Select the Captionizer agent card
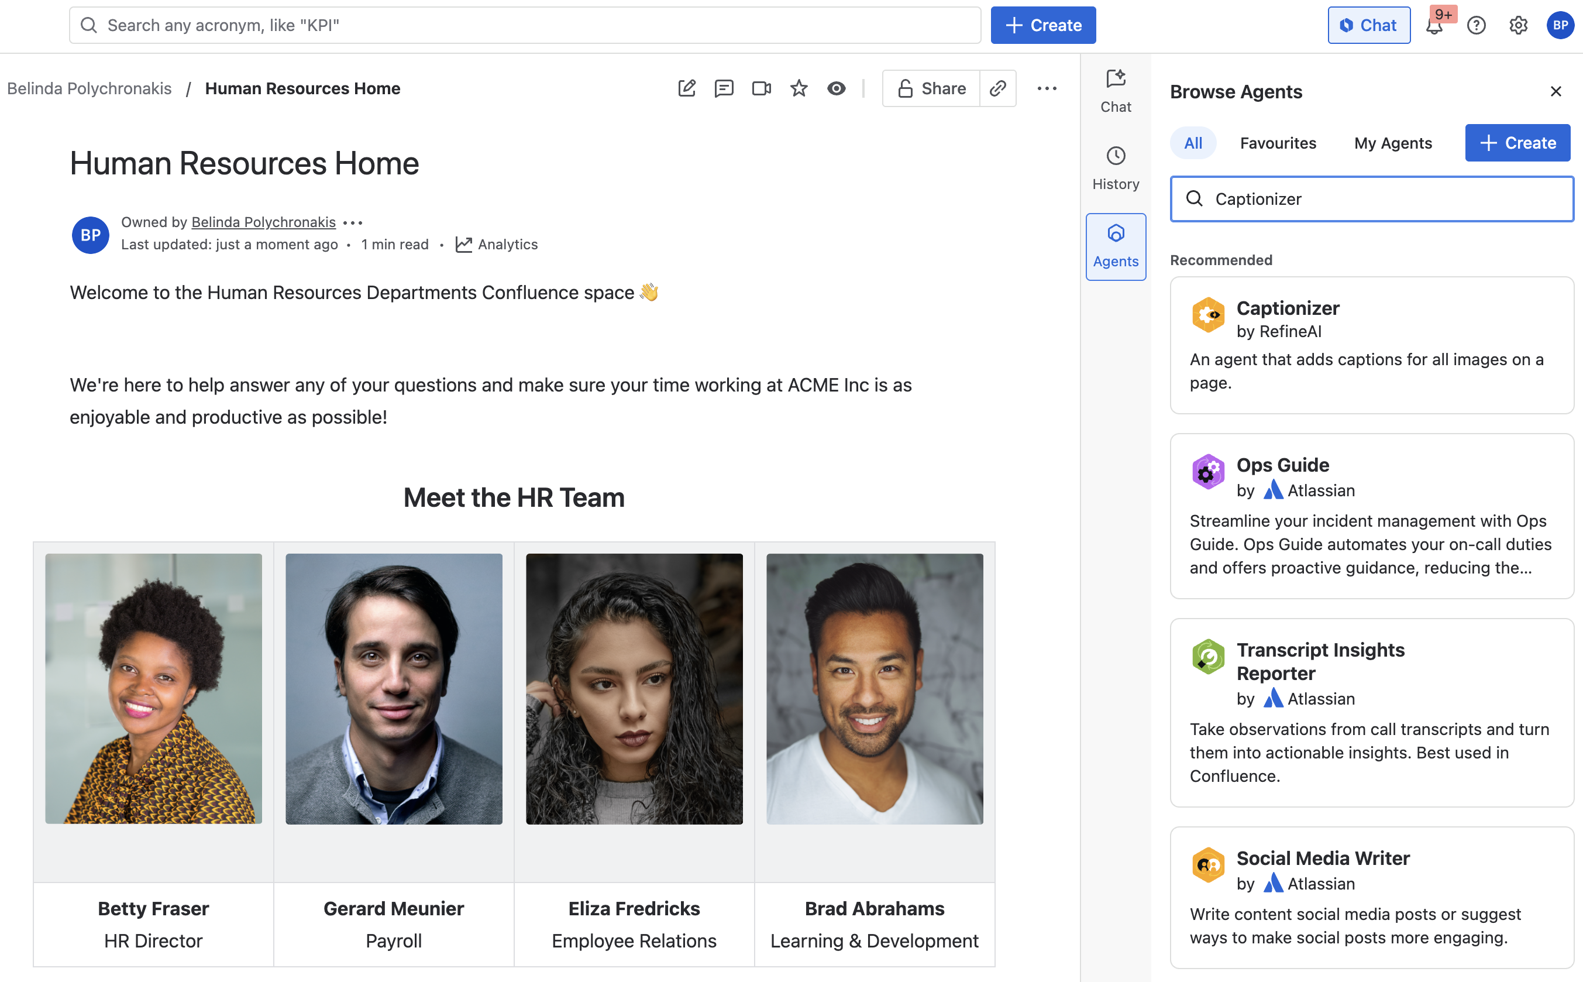This screenshot has height=982, width=1583. 1371,345
